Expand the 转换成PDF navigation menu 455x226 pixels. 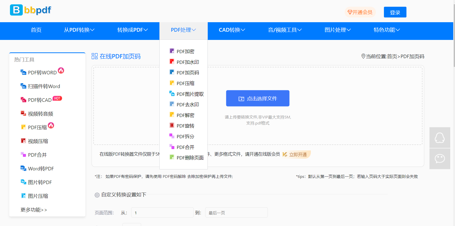pyautogui.click(x=133, y=30)
